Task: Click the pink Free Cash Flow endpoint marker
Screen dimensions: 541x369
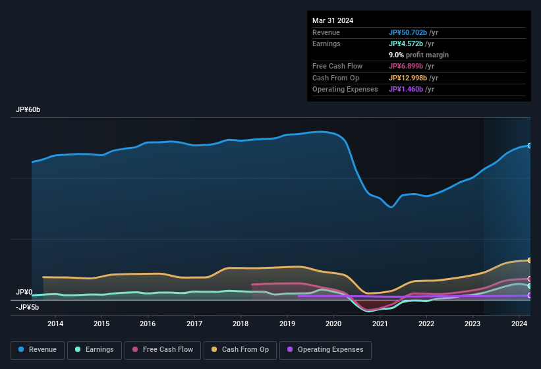Action: [x=529, y=279]
